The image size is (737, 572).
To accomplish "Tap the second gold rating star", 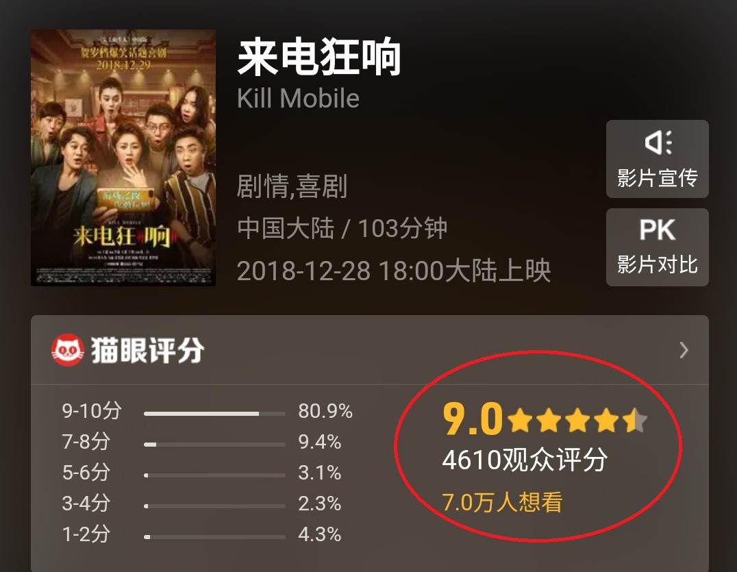I will click(549, 420).
